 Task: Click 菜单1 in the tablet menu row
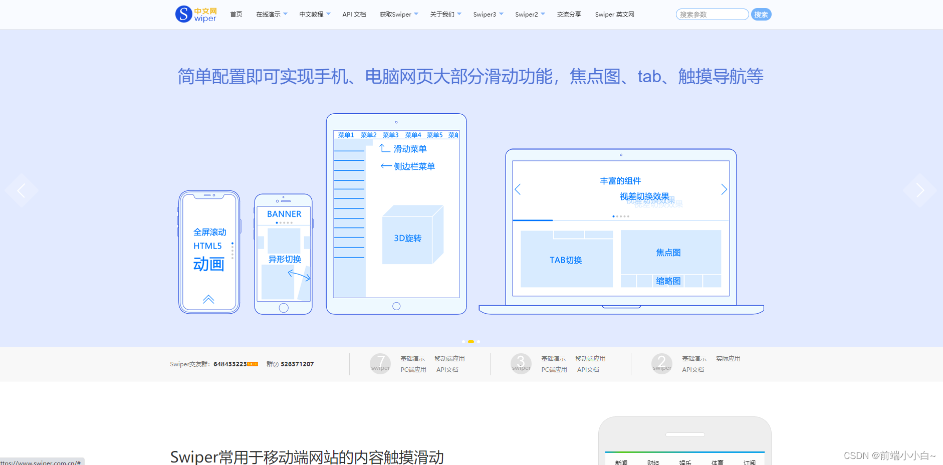pyautogui.click(x=346, y=135)
